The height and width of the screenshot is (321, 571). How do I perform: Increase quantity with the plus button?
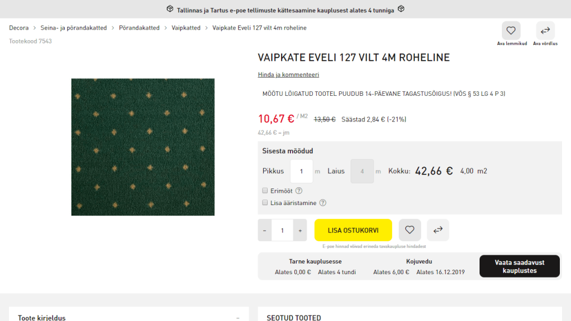[x=300, y=230]
